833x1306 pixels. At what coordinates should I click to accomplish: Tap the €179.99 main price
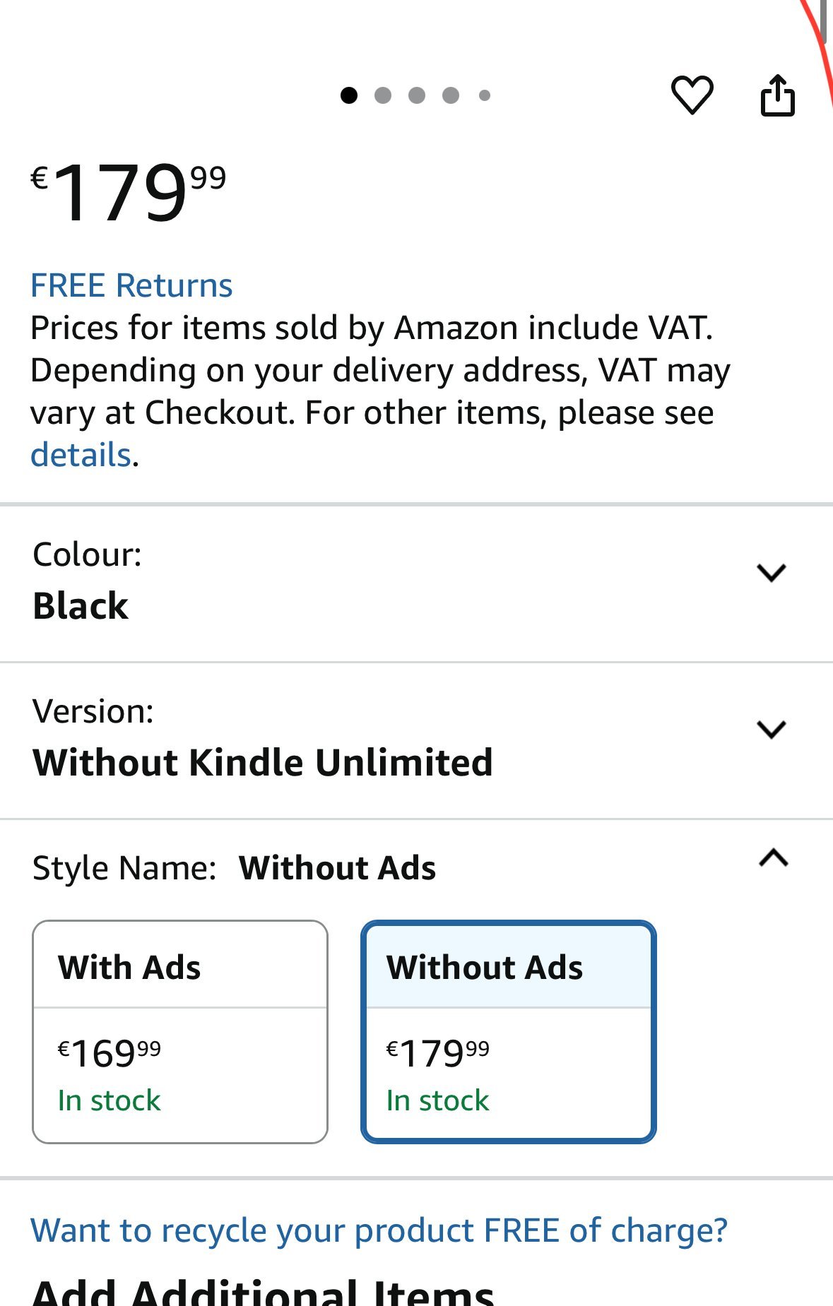pyautogui.click(x=129, y=192)
